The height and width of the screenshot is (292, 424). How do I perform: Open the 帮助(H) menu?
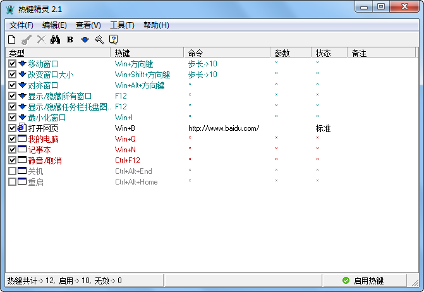(156, 25)
